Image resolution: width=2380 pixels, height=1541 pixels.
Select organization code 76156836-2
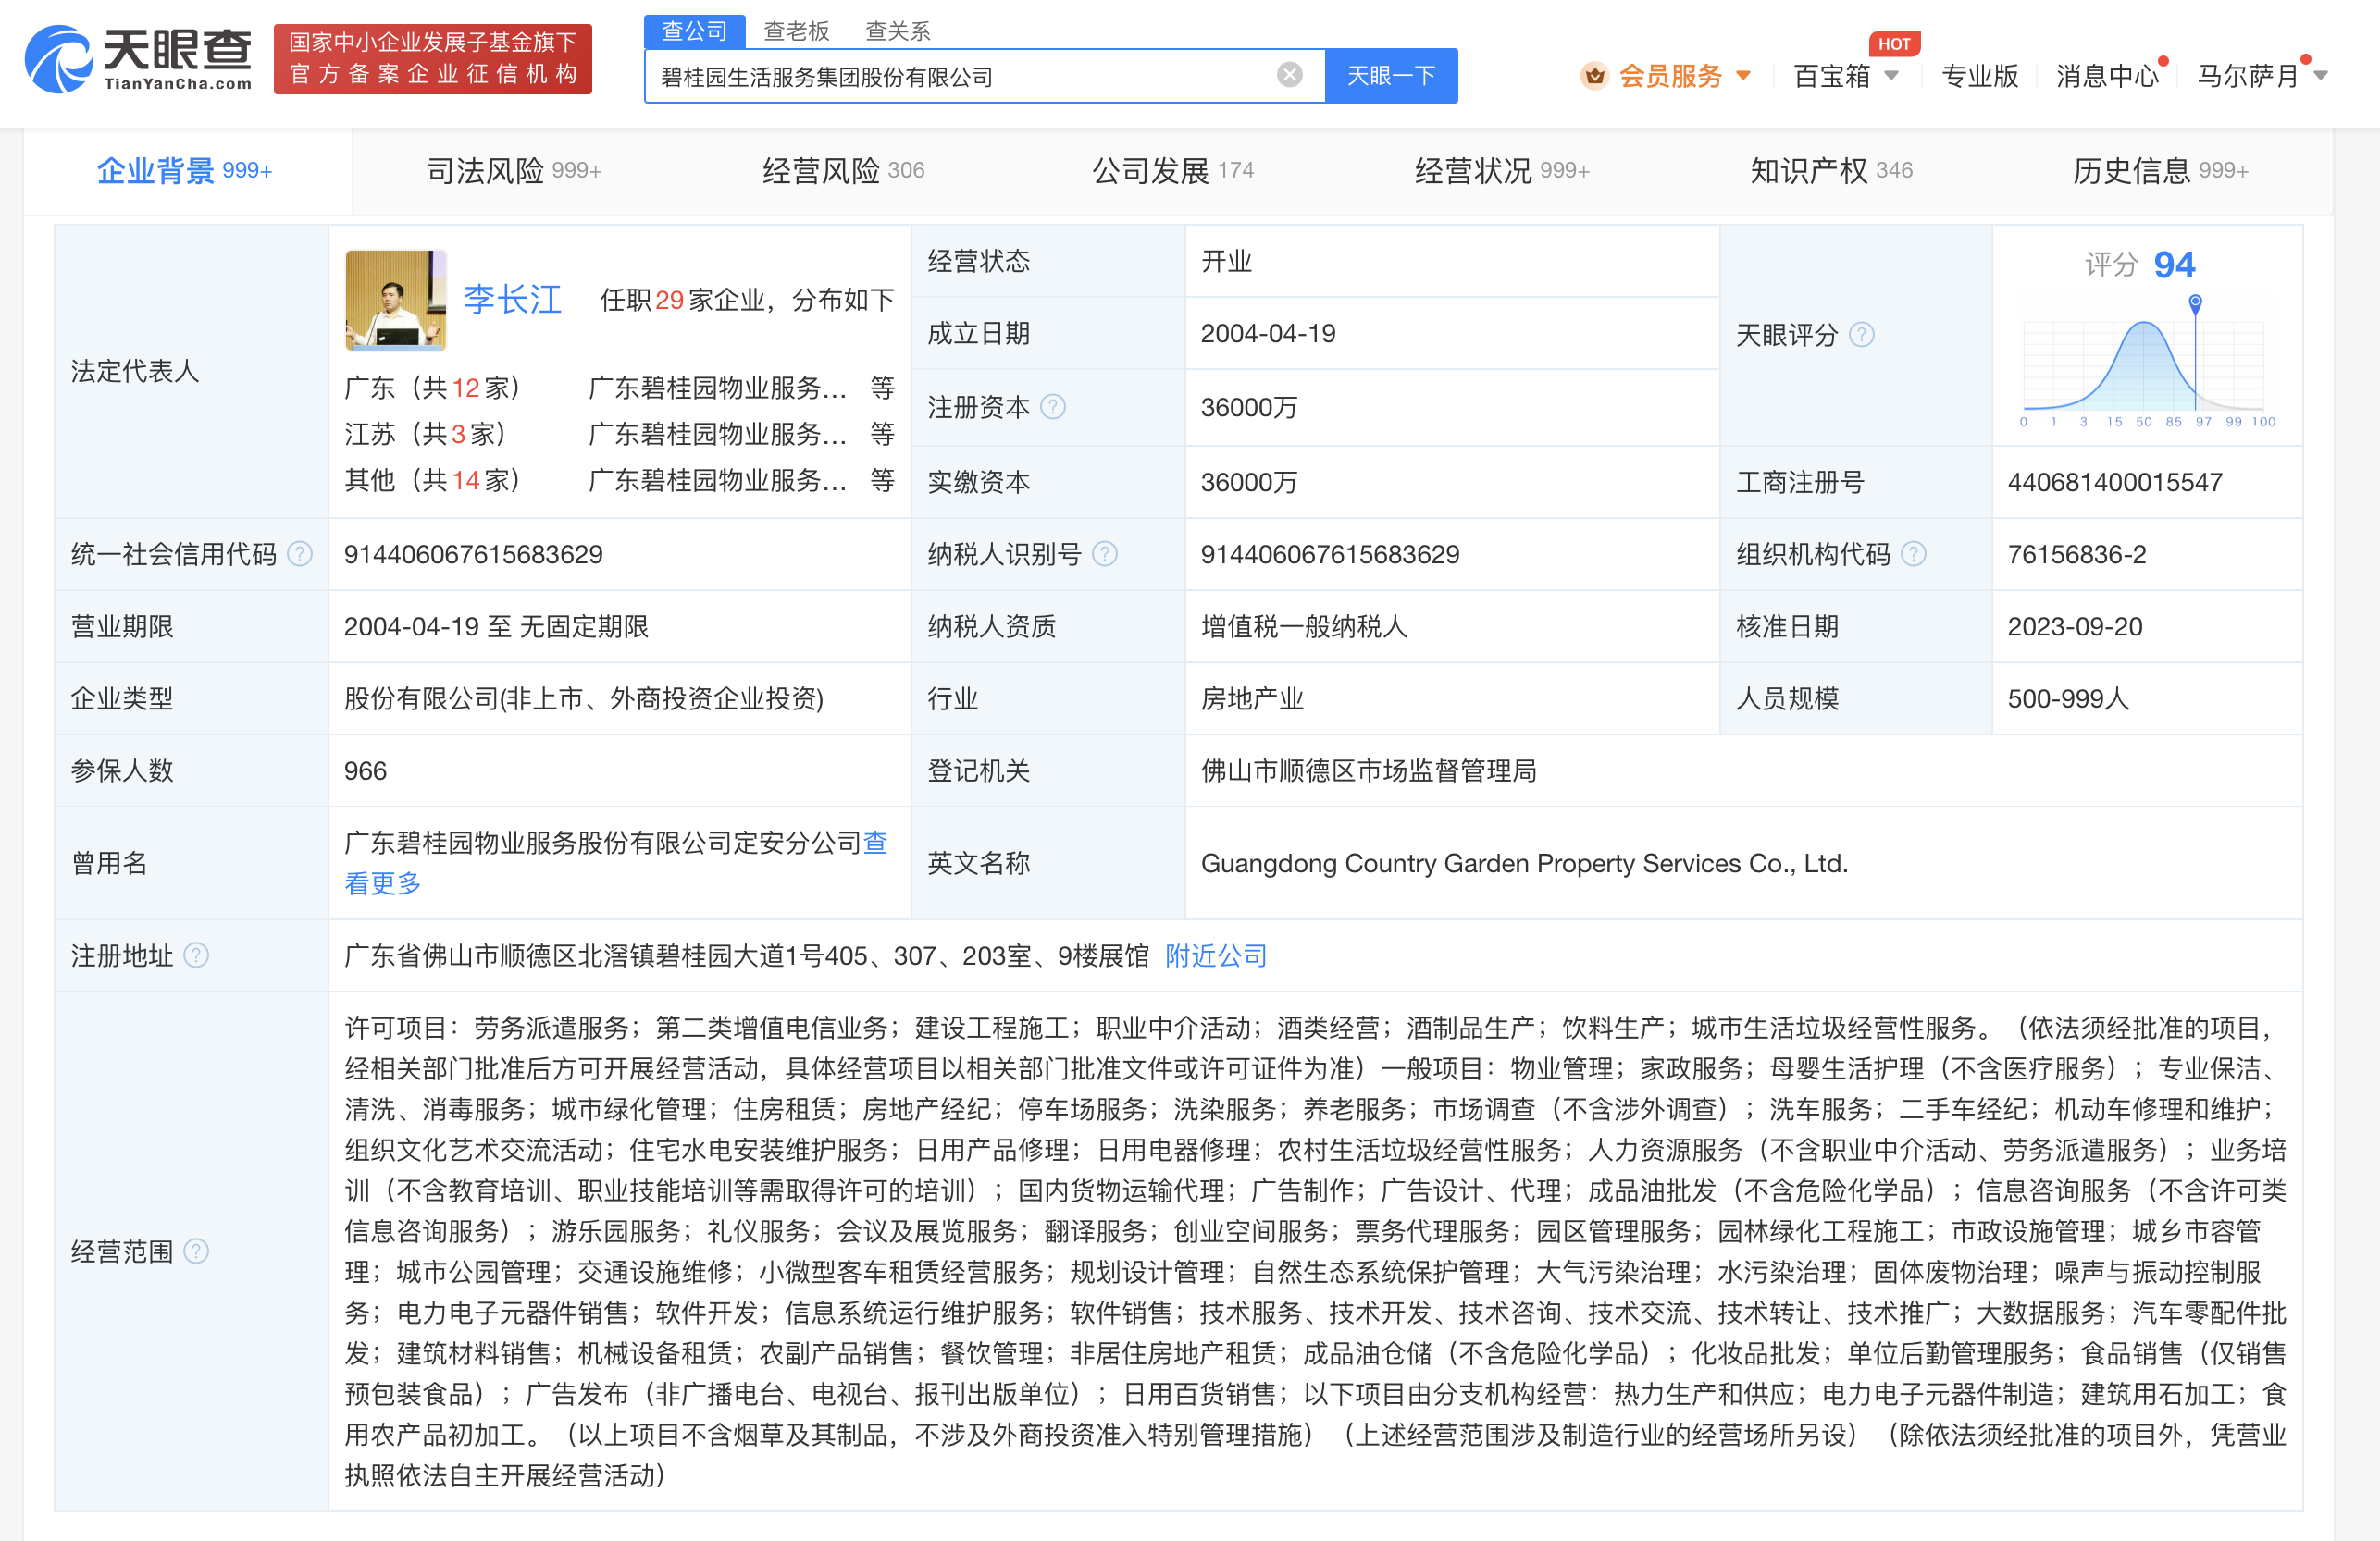pos(2077,555)
